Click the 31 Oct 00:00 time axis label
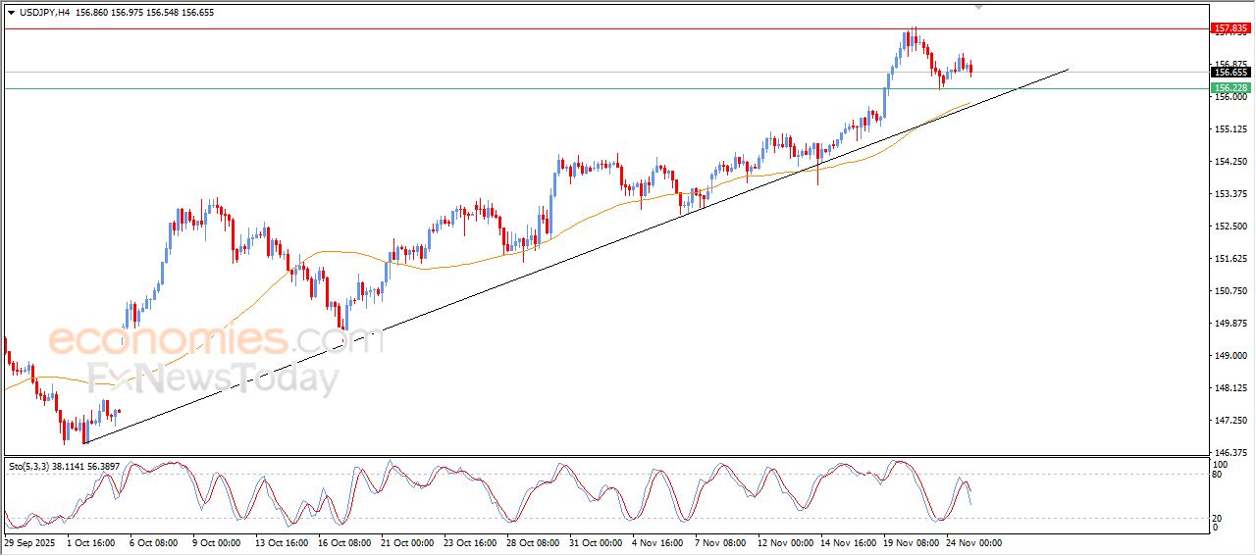Screen dimensions: 1256x556 pos(596,542)
